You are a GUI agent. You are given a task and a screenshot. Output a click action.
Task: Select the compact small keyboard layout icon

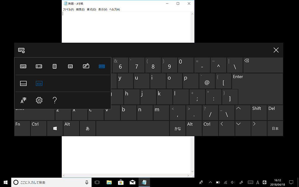tap(70, 66)
